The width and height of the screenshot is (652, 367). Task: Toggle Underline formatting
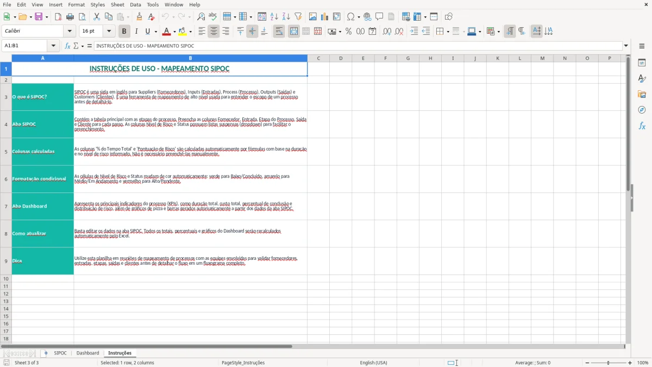[147, 32]
